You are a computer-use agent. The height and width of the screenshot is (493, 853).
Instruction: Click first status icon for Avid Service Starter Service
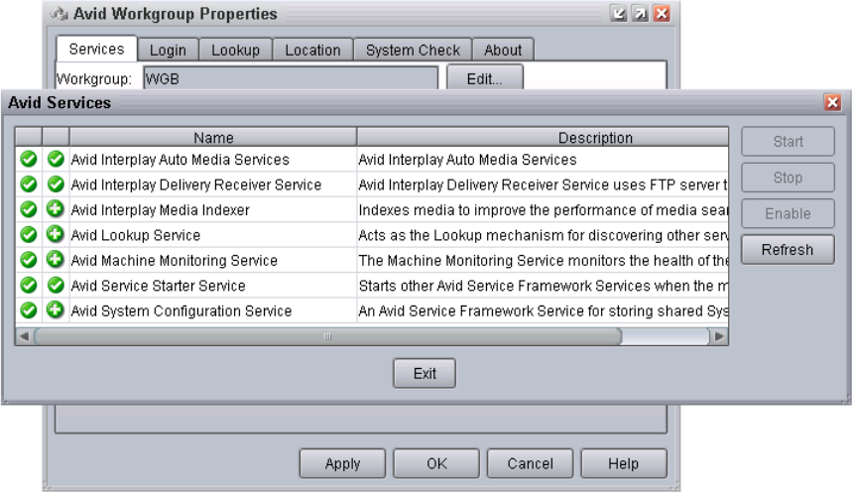click(x=29, y=285)
